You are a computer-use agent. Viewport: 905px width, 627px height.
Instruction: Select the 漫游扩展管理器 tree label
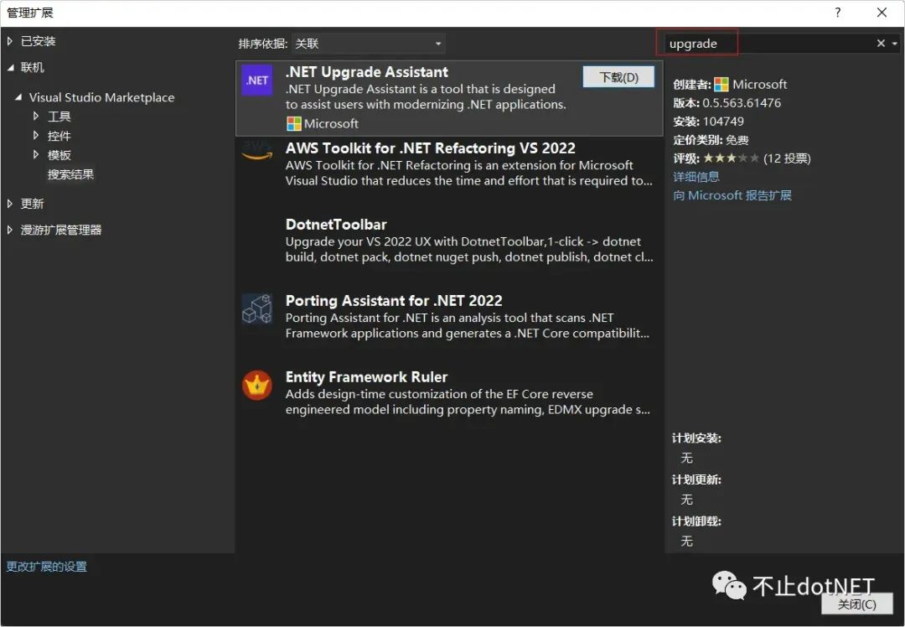(61, 230)
